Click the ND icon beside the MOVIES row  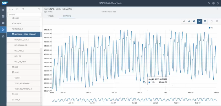point(13,23)
